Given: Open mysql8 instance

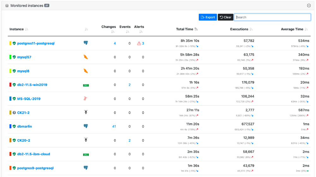Looking at the screenshot, I should click(x=23, y=71).
